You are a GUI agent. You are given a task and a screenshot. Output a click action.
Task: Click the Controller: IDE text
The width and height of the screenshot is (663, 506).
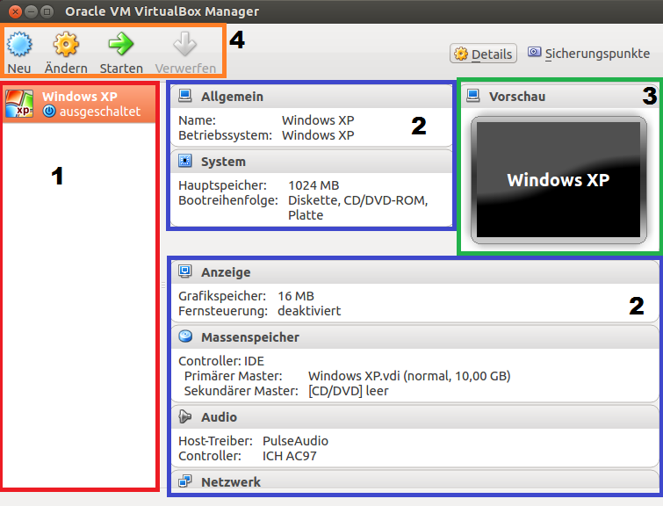[x=221, y=361]
